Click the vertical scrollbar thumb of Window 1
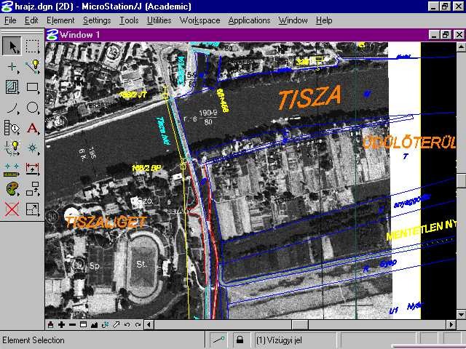Viewport: 466px width, 349px height. tap(461, 181)
